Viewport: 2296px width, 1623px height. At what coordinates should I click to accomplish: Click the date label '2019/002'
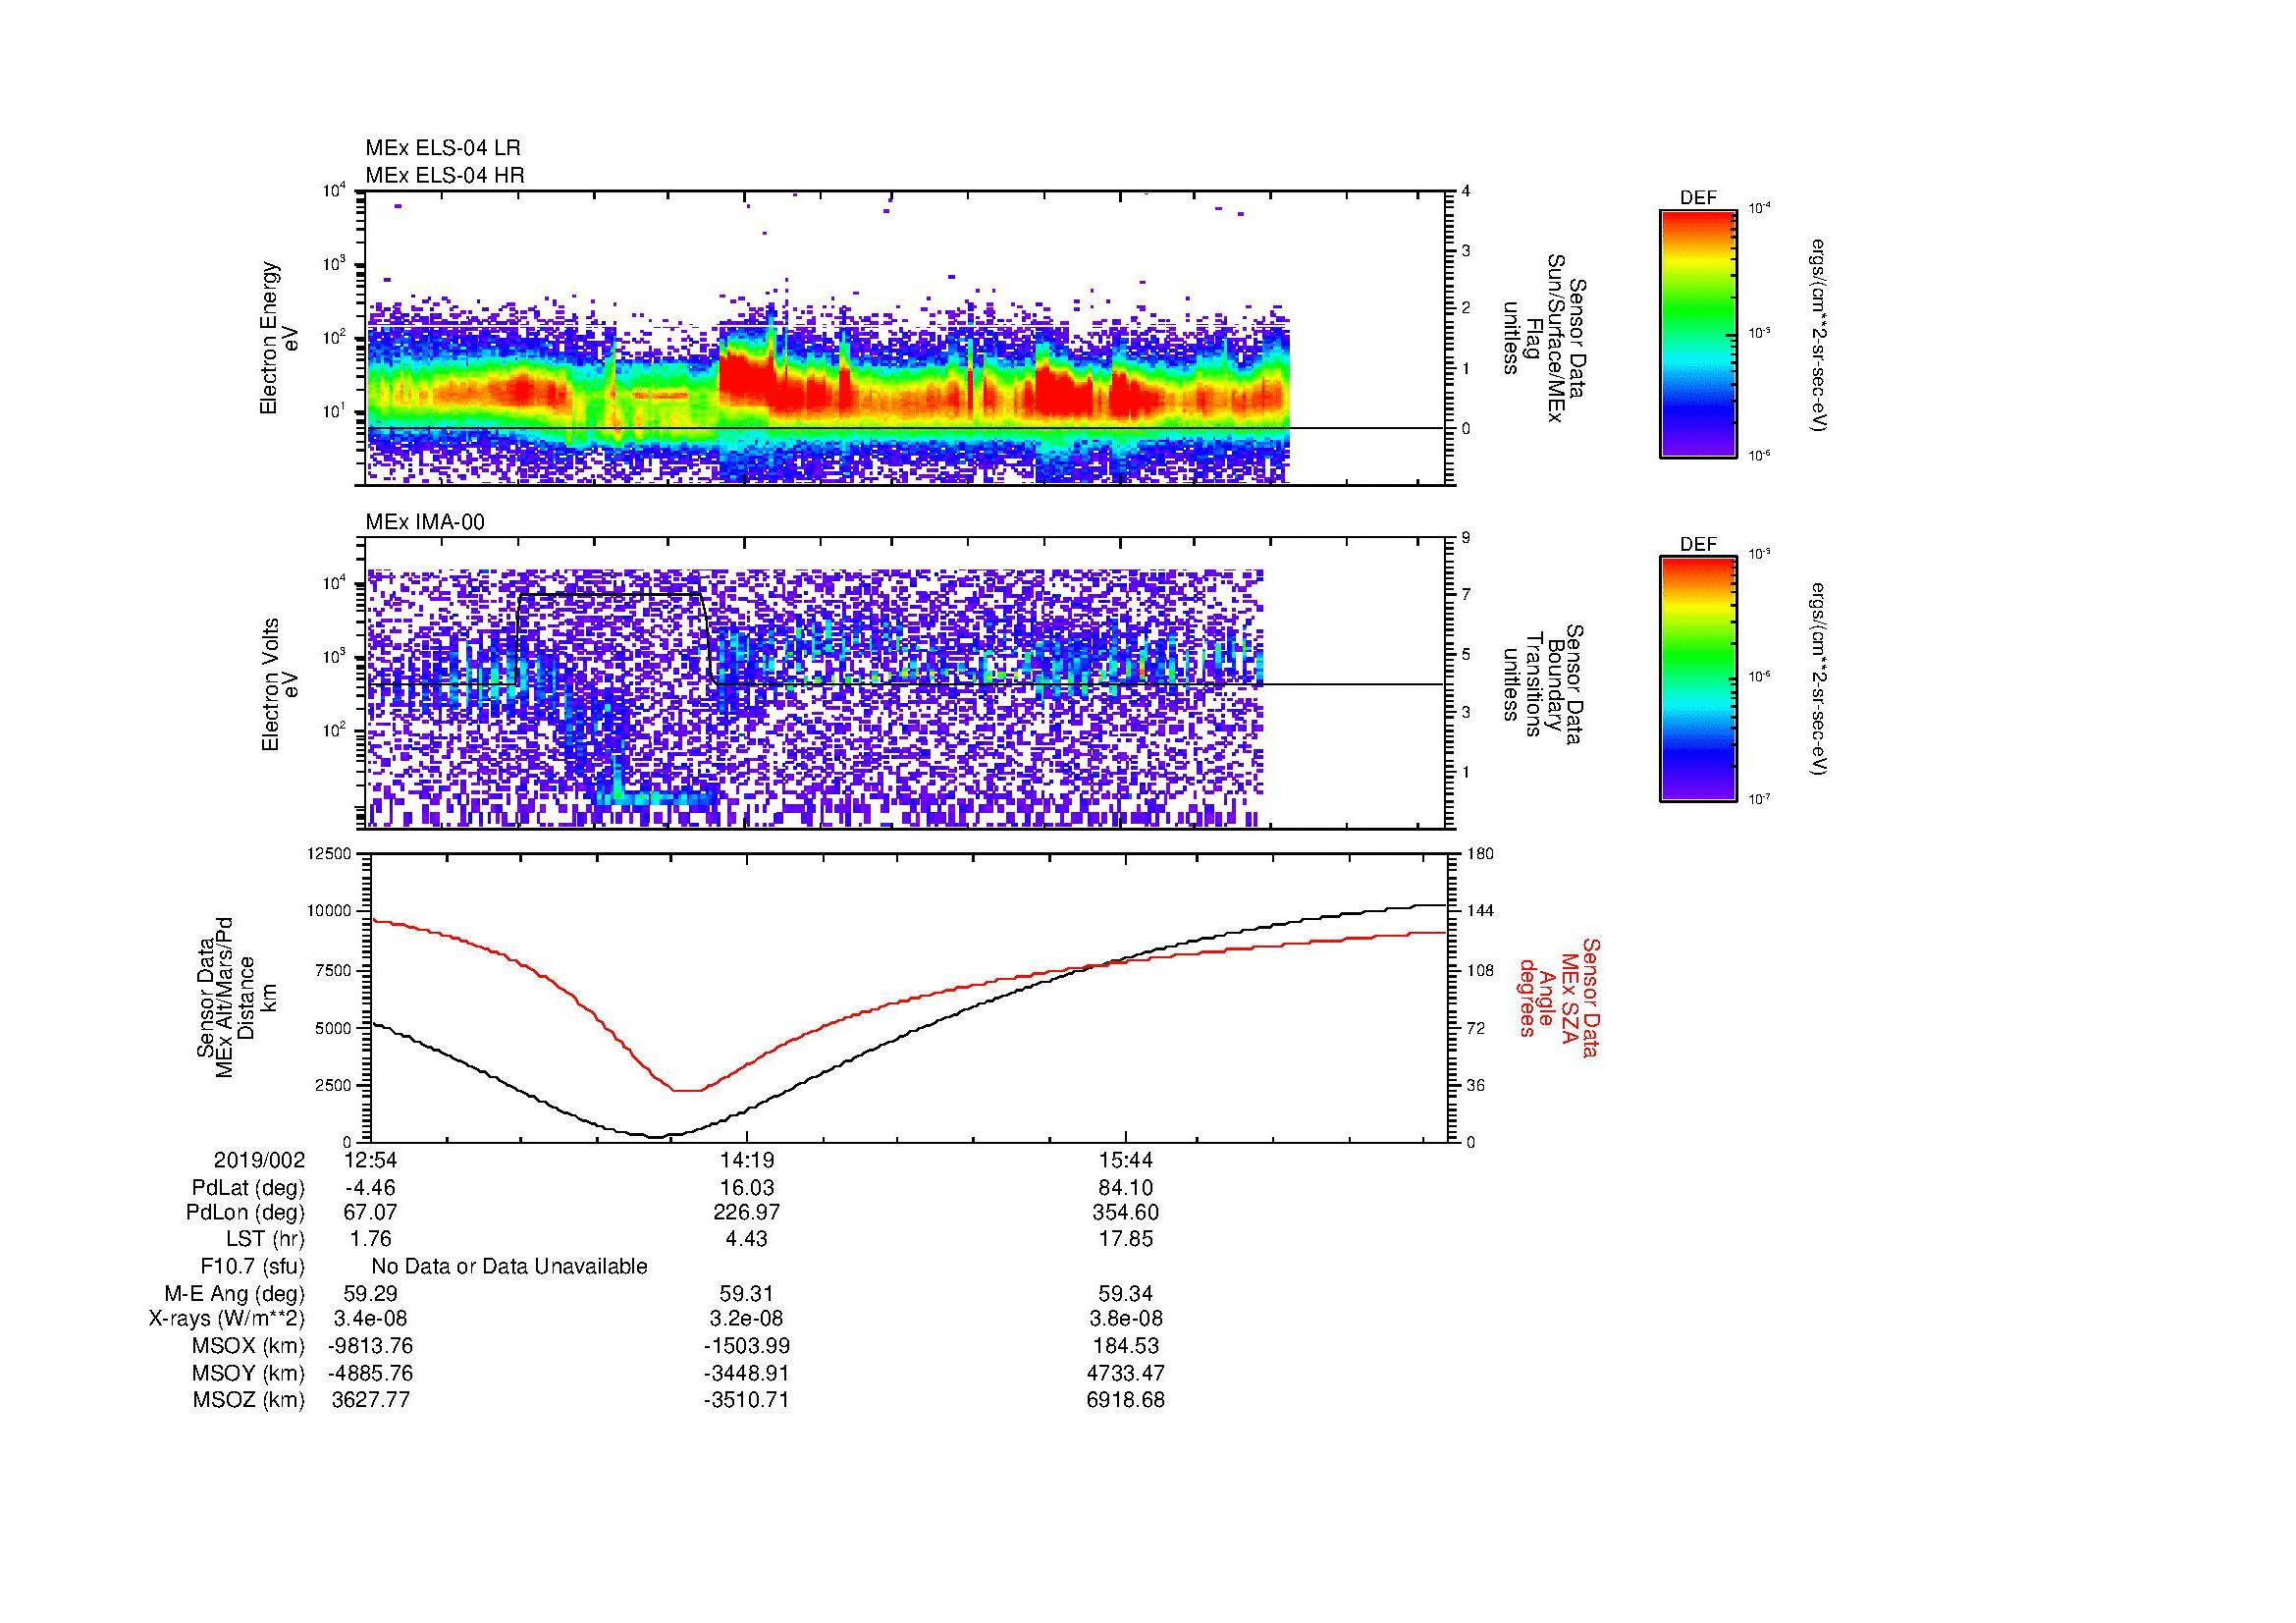click(259, 1160)
